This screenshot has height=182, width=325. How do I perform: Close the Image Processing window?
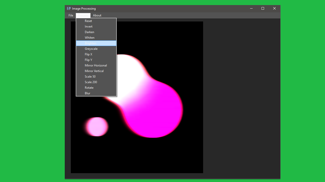point(274,8)
